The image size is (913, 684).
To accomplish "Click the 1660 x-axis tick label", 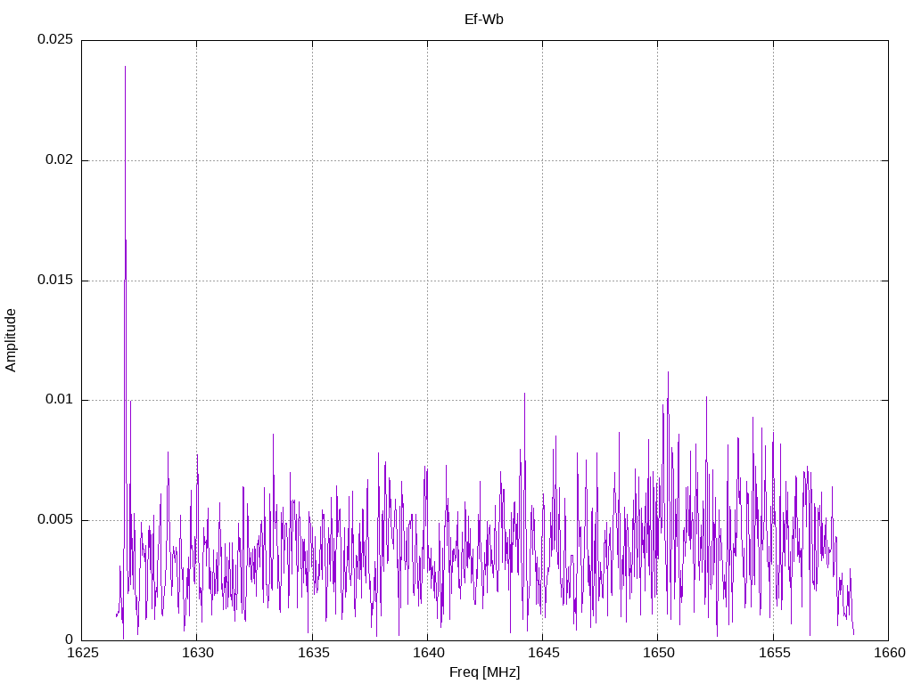I will 890,653.
